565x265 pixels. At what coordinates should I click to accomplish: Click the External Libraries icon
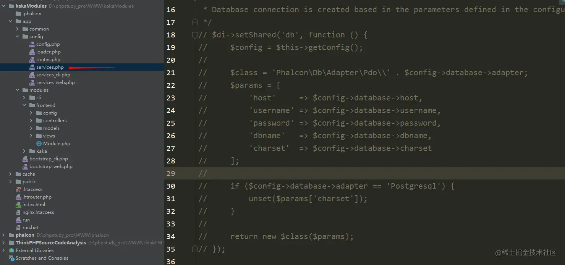tap(11, 250)
